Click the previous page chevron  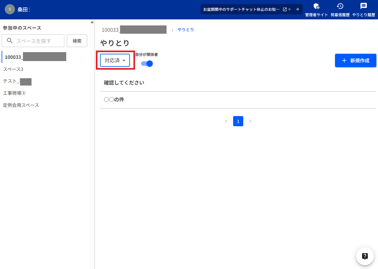point(226,121)
